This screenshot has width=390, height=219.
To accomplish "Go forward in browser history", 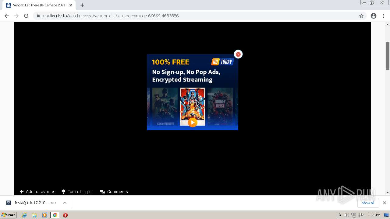I will pyautogui.click(x=16, y=16).
